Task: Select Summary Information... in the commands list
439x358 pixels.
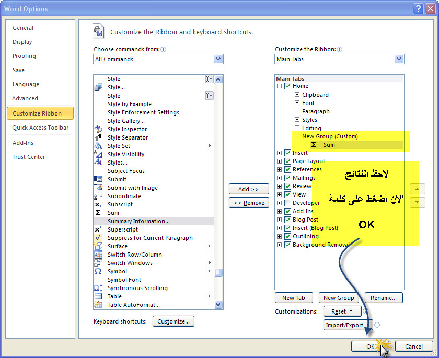Action: [x=154, y=221]
